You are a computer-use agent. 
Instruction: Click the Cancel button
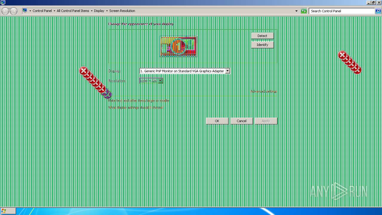point(241,121)
